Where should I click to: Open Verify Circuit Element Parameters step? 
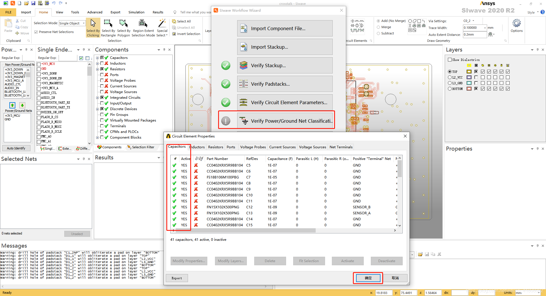[x=285, y=102]
